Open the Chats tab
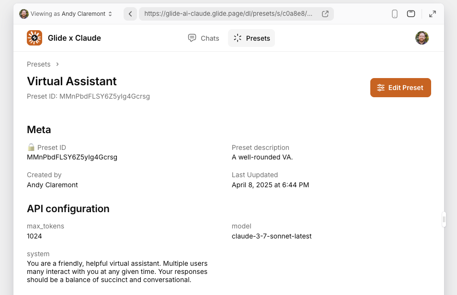457x295 pixels. coord(204,38)
